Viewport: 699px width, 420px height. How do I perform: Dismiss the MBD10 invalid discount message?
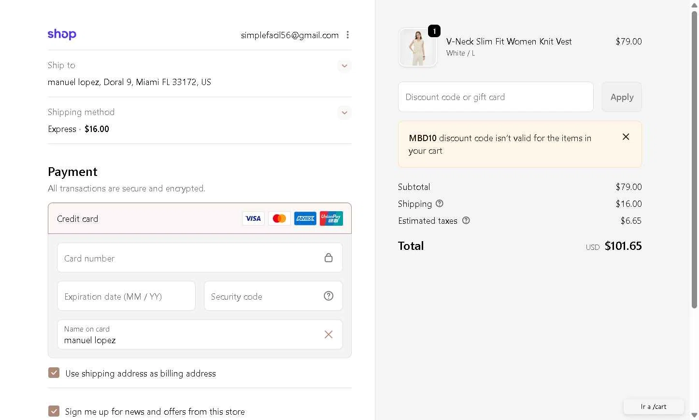point(626,137)
